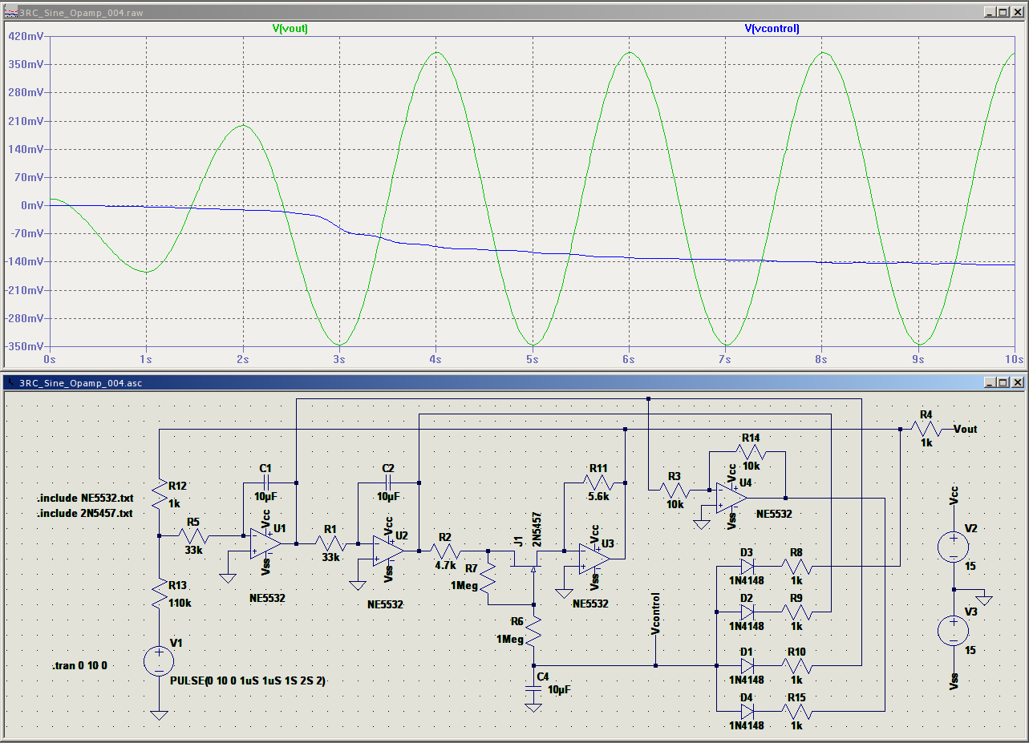This screenshot has width=1029, height=743.
Task: Select resistor R1 33k
Action: click(330, 543)
